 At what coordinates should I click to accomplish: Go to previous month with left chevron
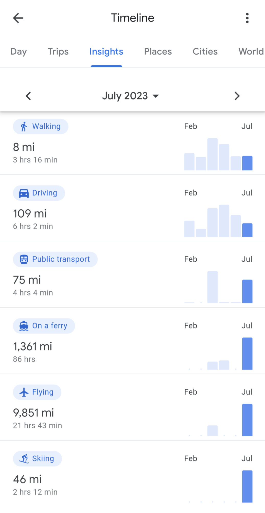(x=28, y=96)
